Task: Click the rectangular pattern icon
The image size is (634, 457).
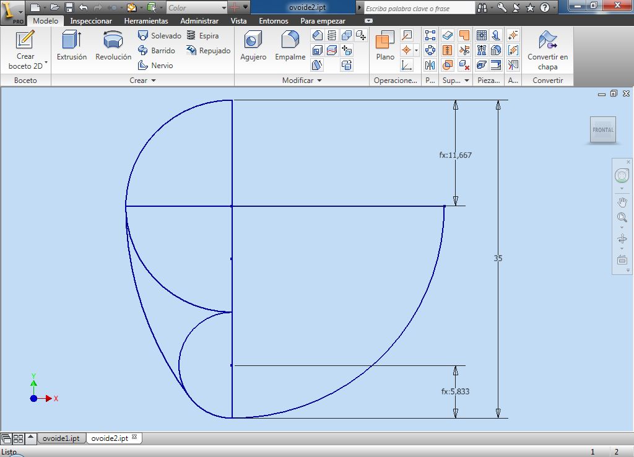Action: [430, 35]
